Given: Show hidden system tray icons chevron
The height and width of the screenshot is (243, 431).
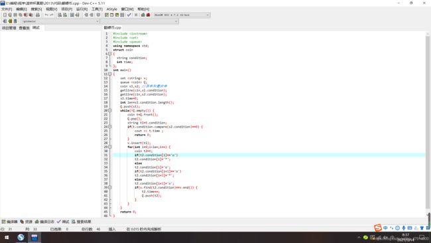Looking at the screenshot, I should [359, 237].
